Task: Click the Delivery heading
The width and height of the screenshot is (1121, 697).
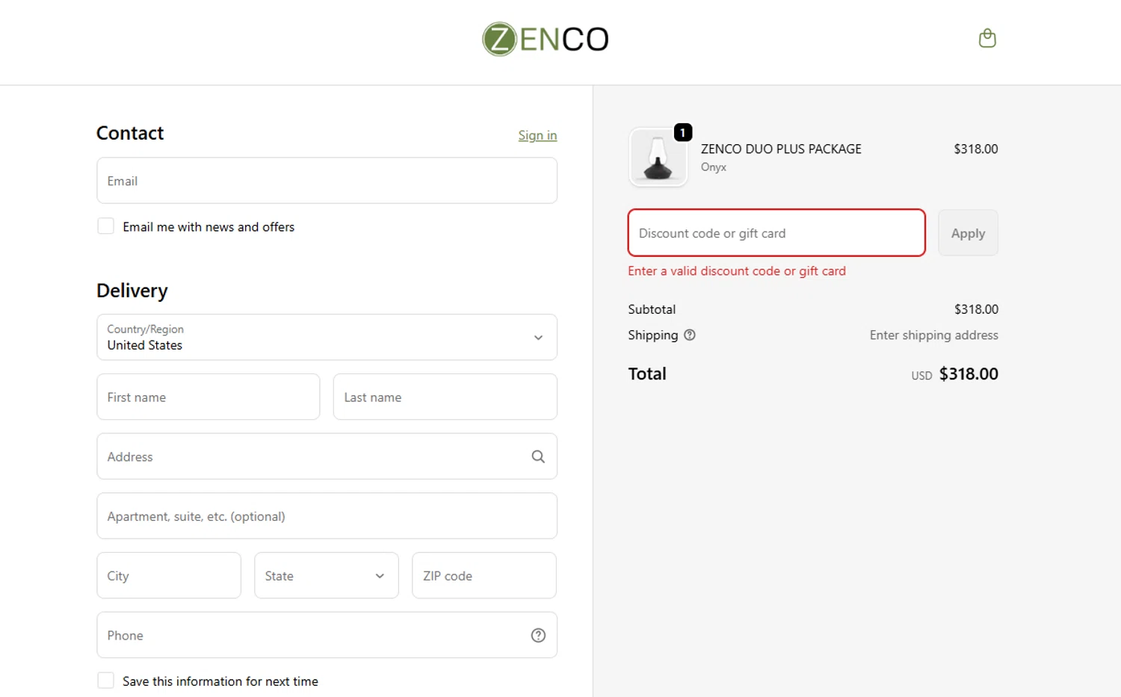Action: 132,291
